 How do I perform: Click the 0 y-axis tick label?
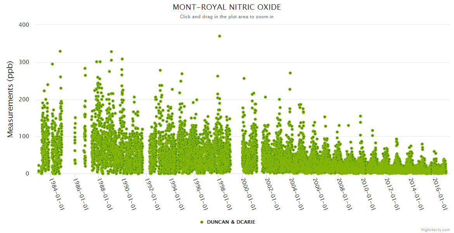tap(27, 174)
